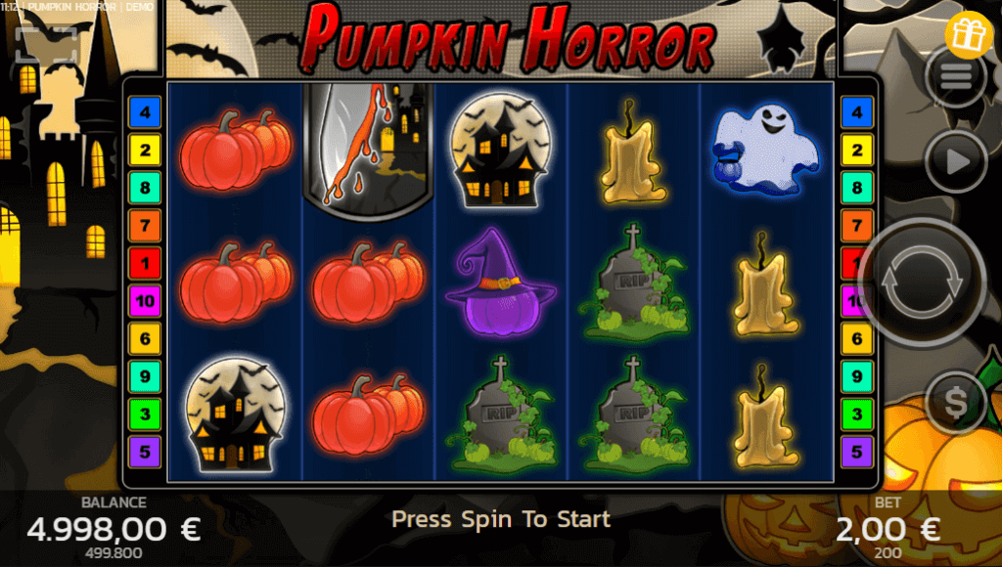Click the Press Spin To Start message
Screen dimensions: 1002x567
point(501,519)
